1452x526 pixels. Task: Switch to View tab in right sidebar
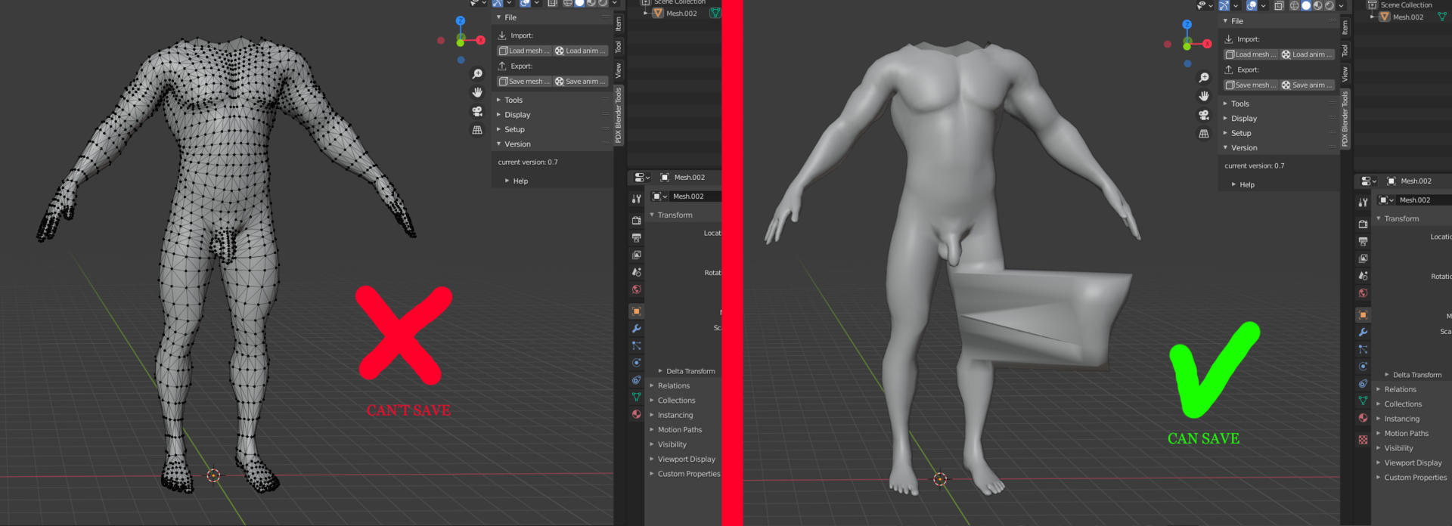tap(1345, 74)
